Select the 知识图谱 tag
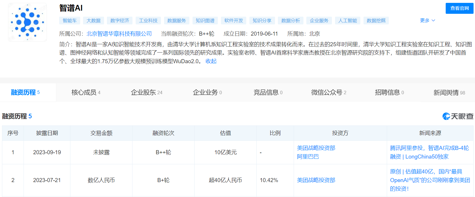475x197 pixels. tap(205, 20)
